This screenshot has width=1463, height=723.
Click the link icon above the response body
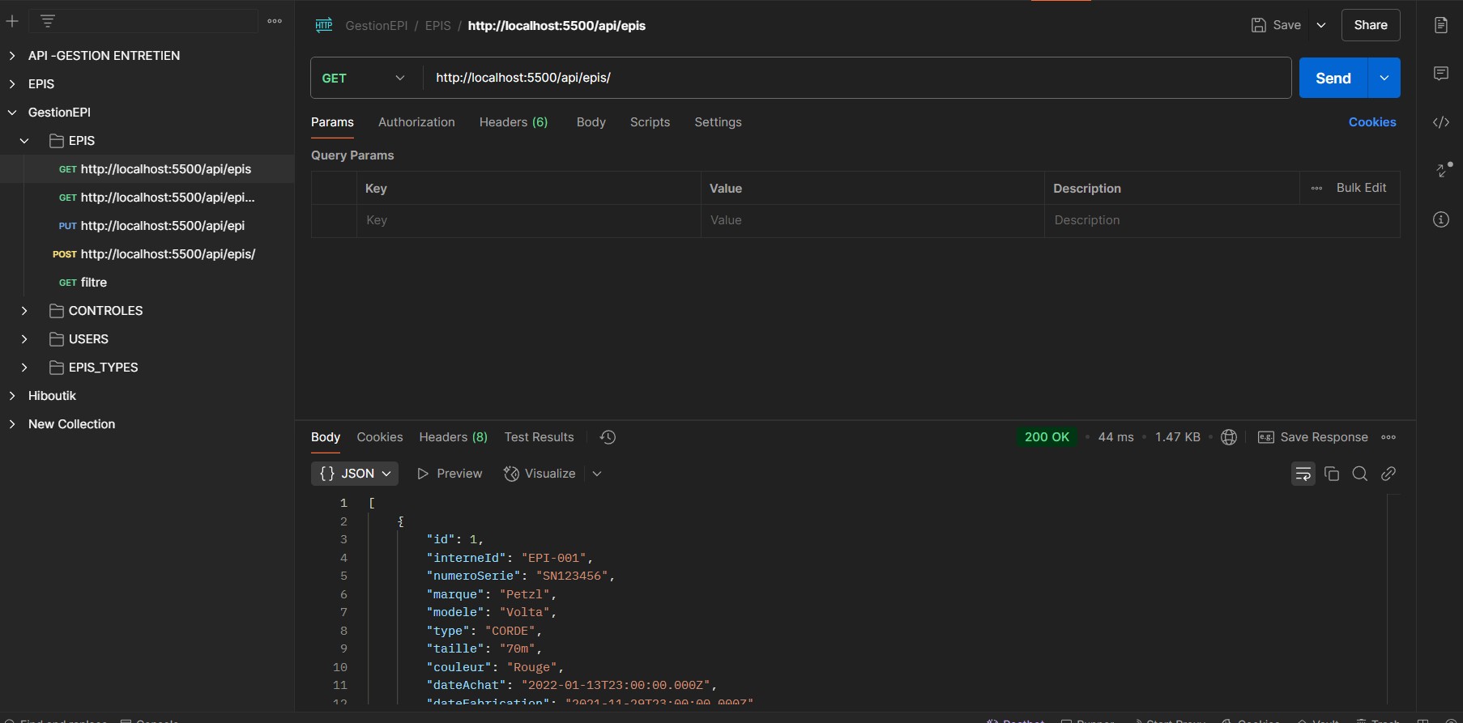click(x=1388, y=474)
